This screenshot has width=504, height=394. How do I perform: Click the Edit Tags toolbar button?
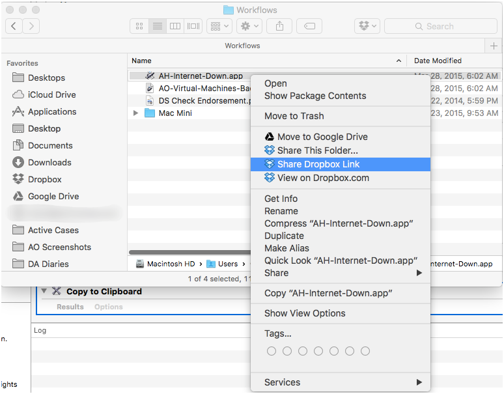coord(309,26)
